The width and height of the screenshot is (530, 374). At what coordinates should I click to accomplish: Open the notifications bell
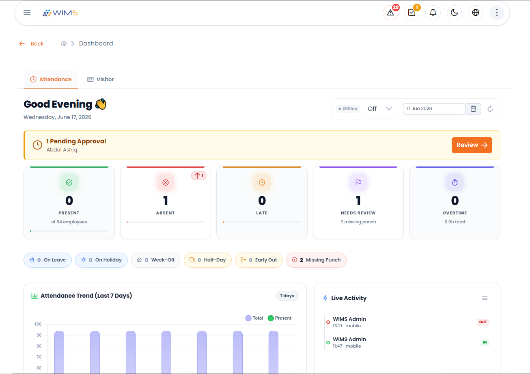point(433,13)
